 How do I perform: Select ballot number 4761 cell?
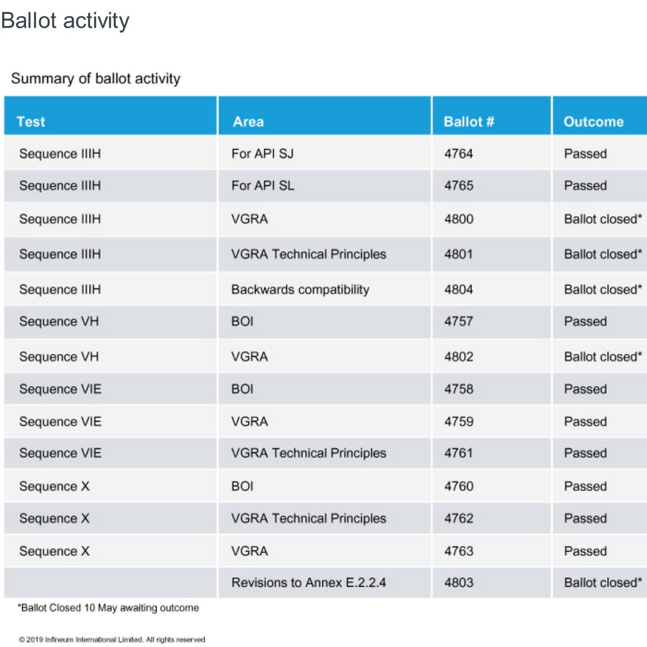pos(492,453)
